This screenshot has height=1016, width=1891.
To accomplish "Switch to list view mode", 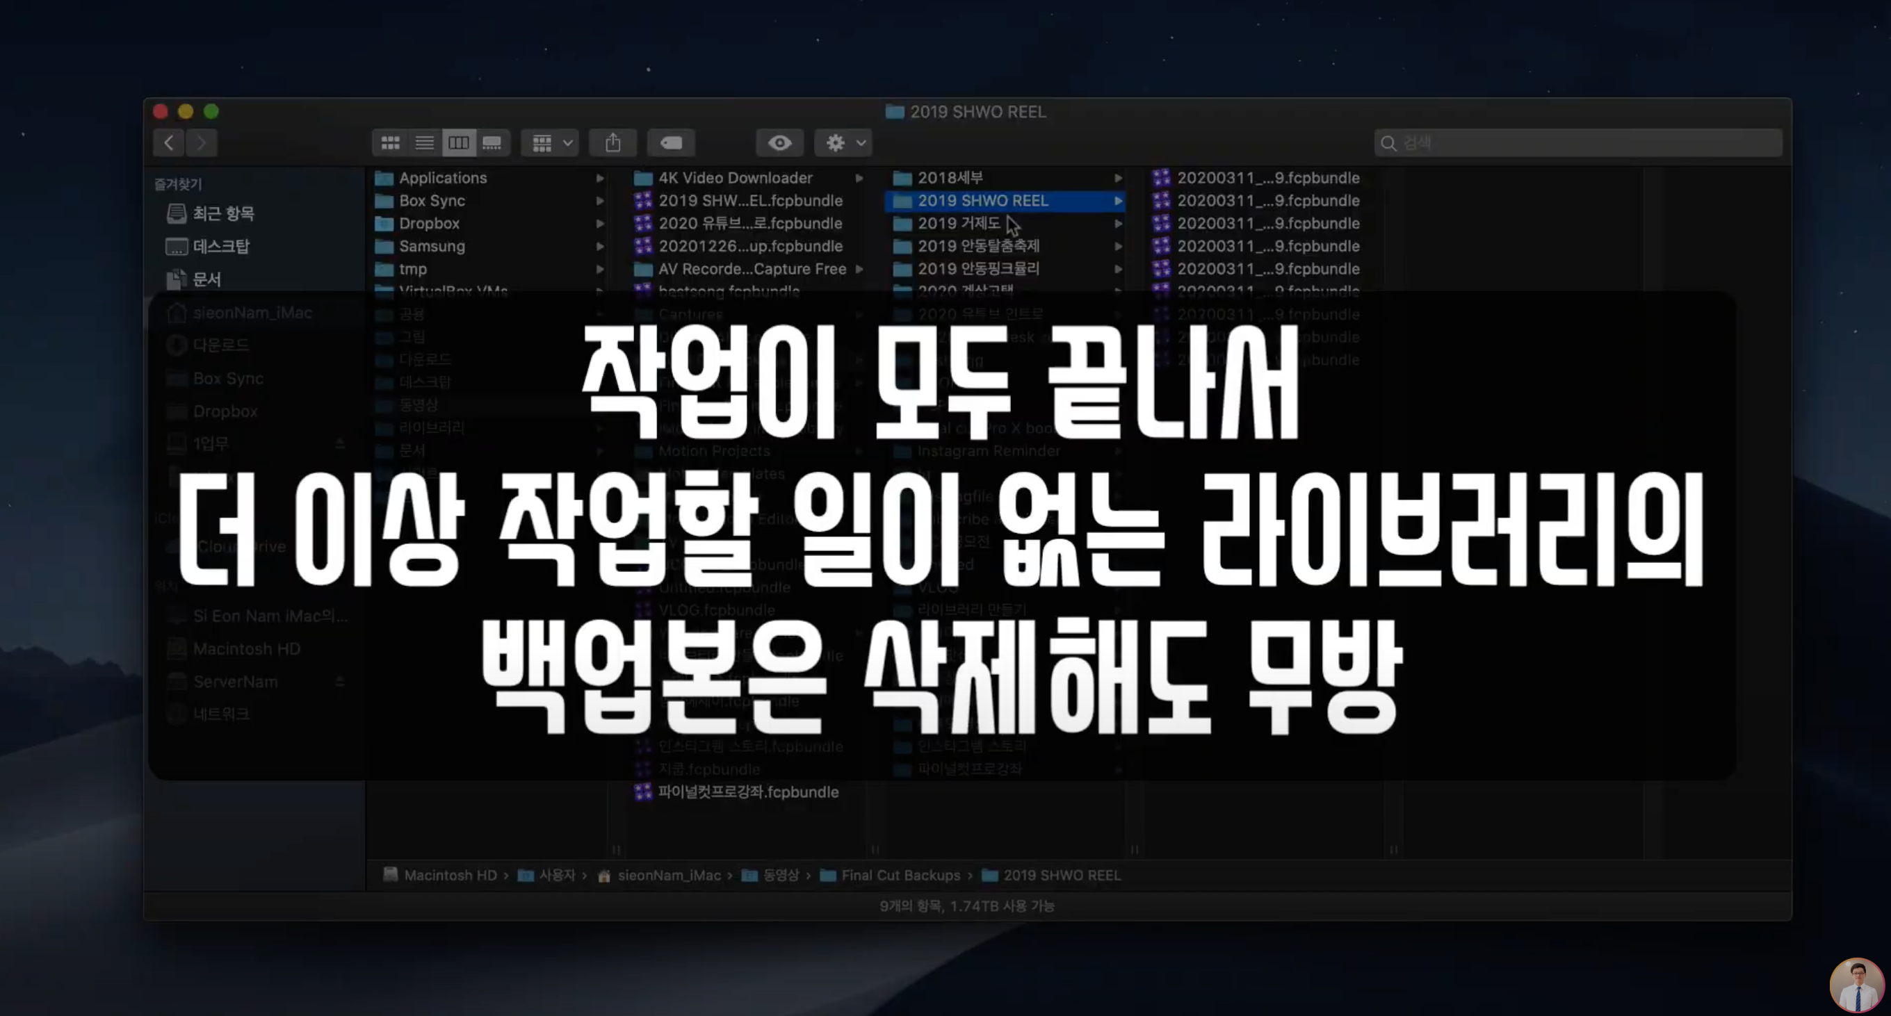I will [424, 142].
